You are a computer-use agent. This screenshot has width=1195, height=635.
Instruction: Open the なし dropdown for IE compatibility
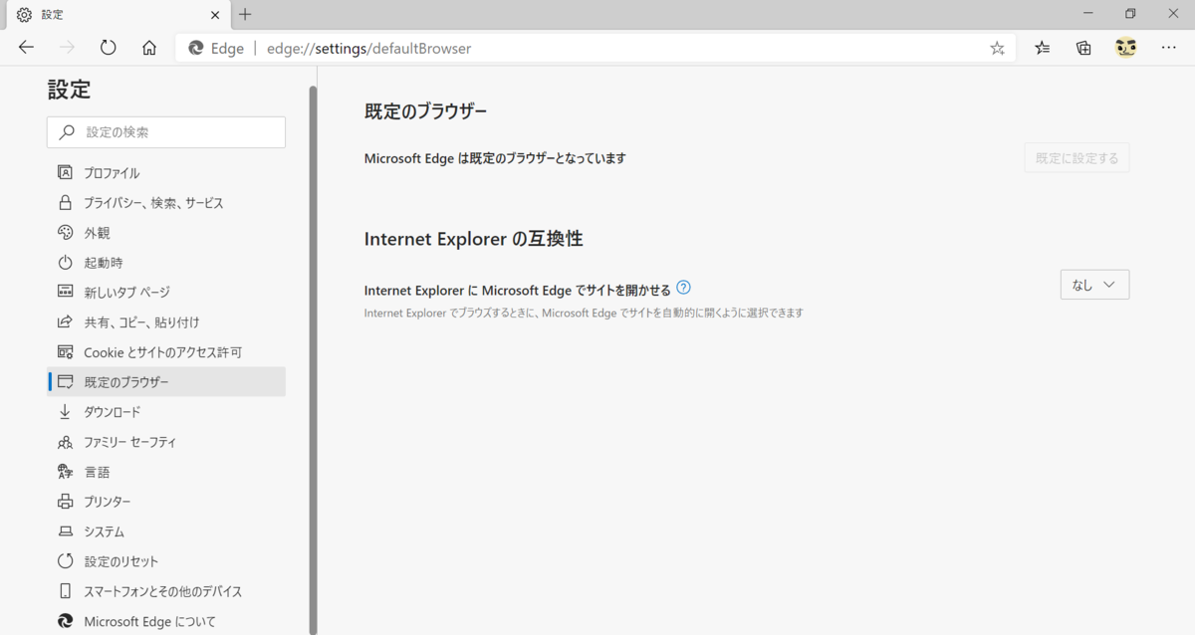tap(1094, 285)
